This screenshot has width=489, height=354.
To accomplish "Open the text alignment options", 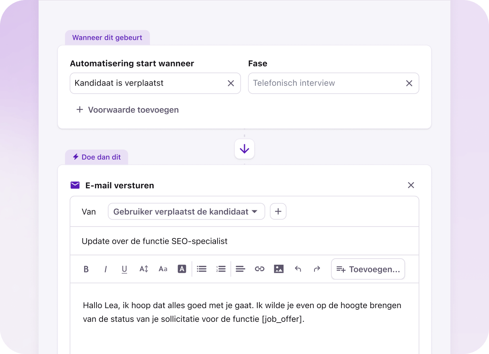I will tap(240, 269).
